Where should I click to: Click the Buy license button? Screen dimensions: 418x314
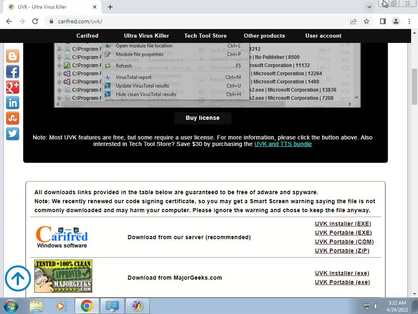[202, 118]
